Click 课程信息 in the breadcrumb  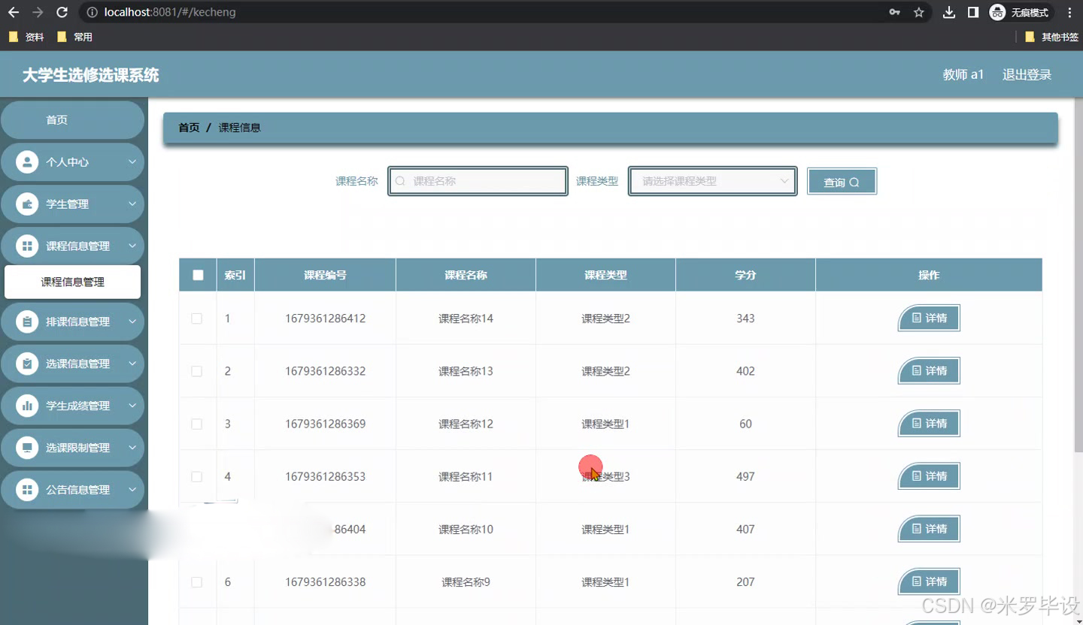(239, 128)
